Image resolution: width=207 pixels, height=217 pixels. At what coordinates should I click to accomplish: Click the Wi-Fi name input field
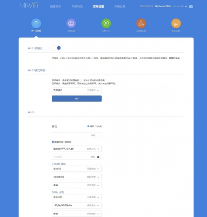(x=77, y=135)
